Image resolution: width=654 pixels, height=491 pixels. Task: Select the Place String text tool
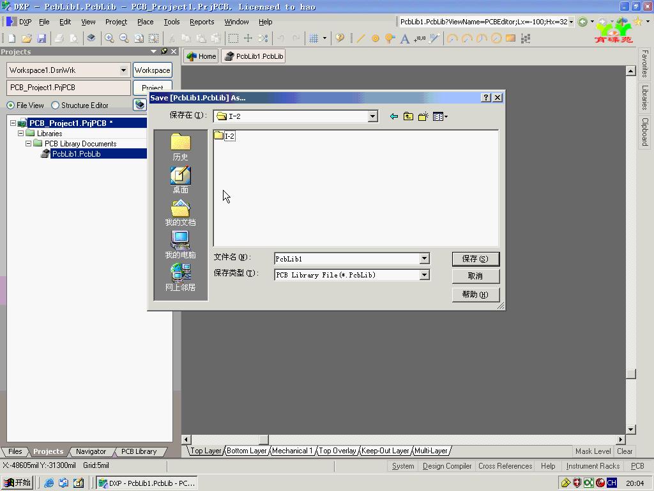point(404,38)
